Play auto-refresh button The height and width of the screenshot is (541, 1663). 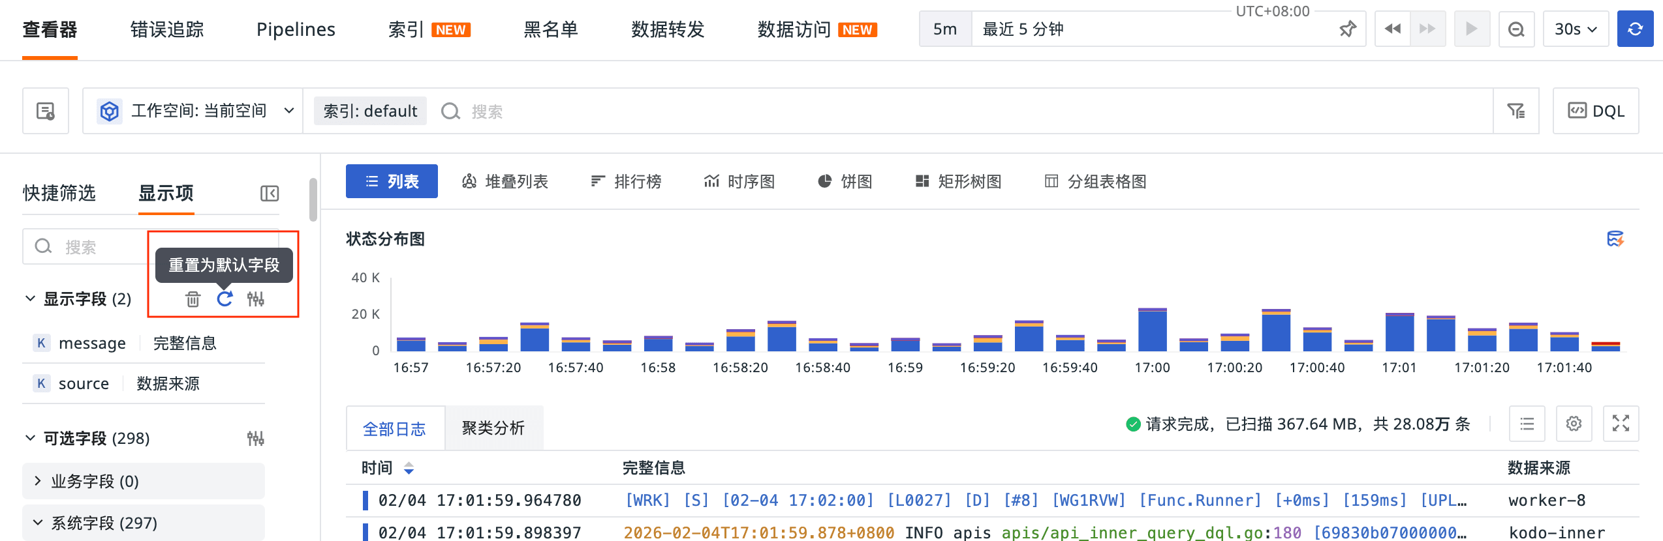pos(1471,29)
